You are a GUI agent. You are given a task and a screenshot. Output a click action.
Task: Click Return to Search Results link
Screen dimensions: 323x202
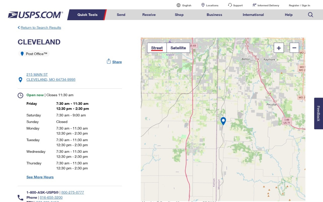tap(41, 27)
